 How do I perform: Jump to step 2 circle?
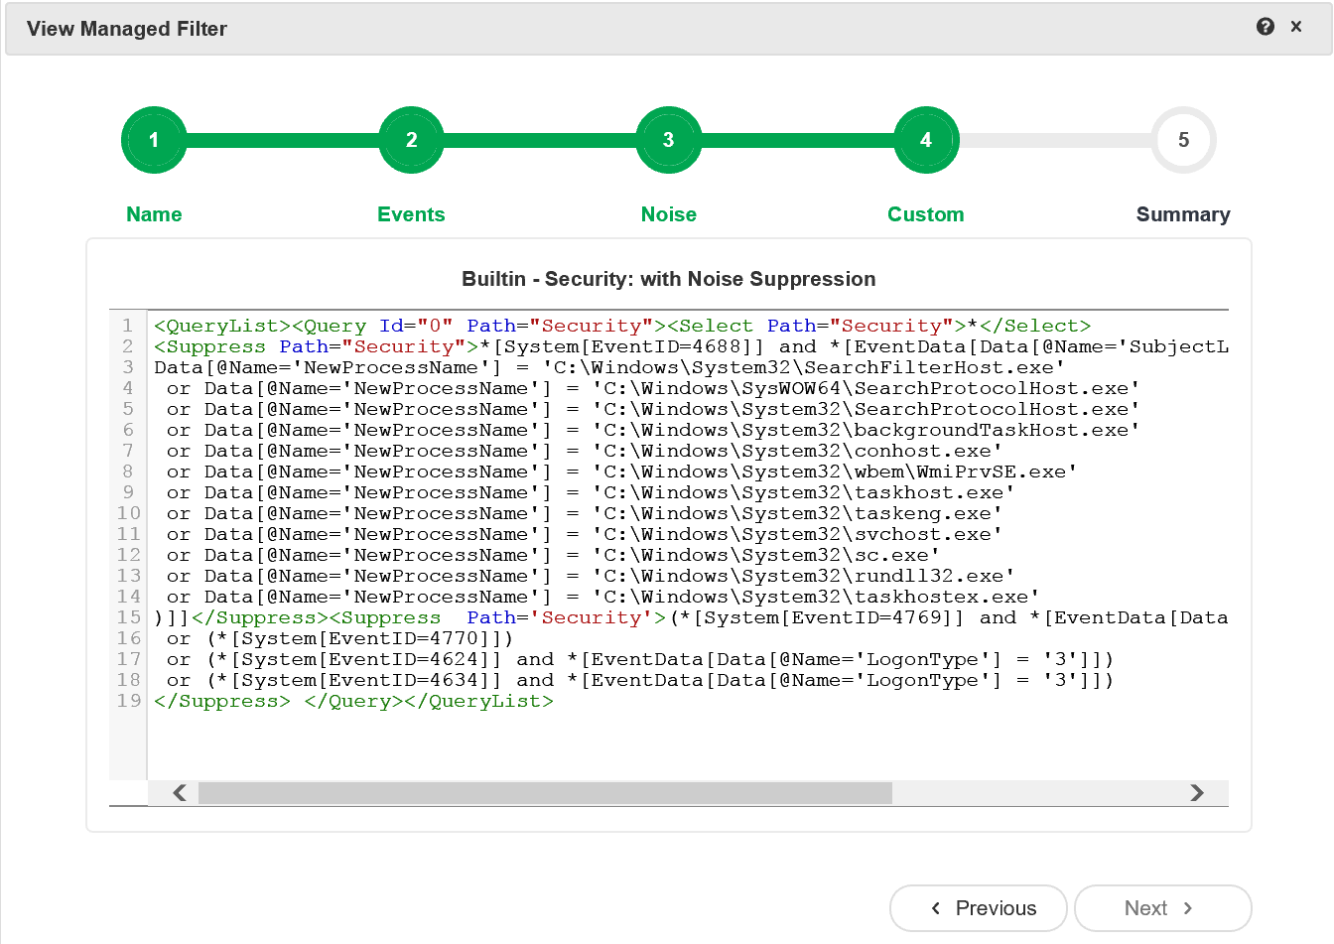(x=411, y=140)
